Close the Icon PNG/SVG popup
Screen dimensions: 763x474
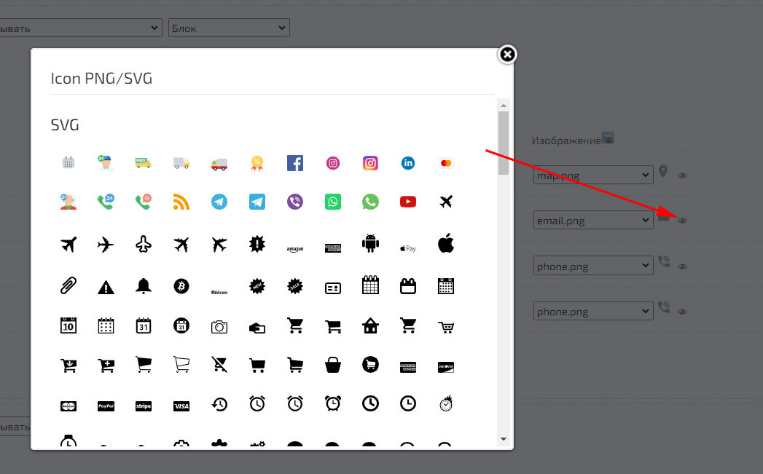coord(507,55)
